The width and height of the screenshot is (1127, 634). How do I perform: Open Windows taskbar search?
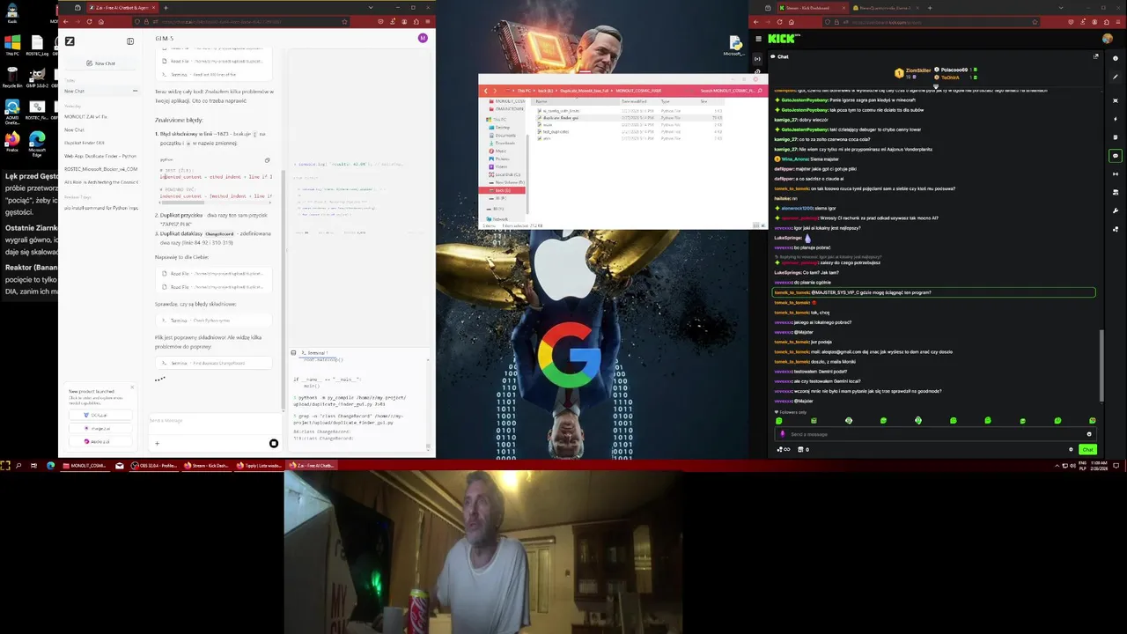click(x=18, y=465)
